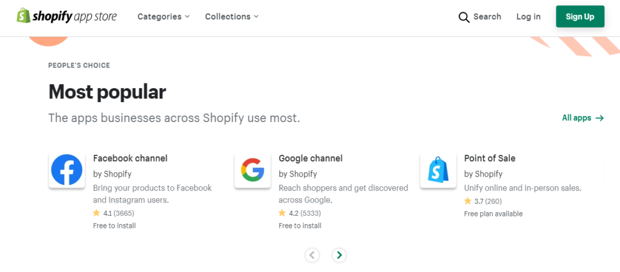
Task: Click the magnifying glass search icon
Action: [x=464, y=17]
